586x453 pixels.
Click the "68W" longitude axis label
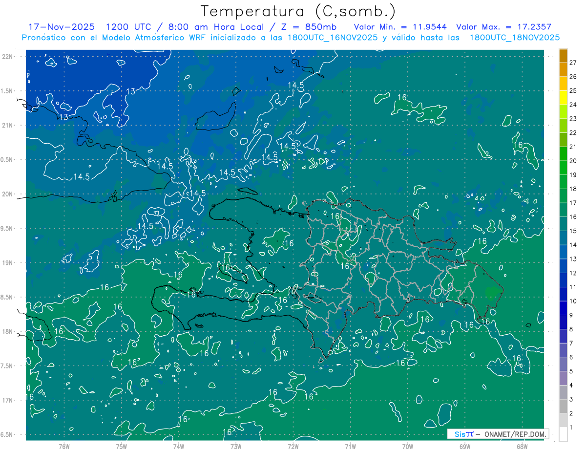coord(522,447)
